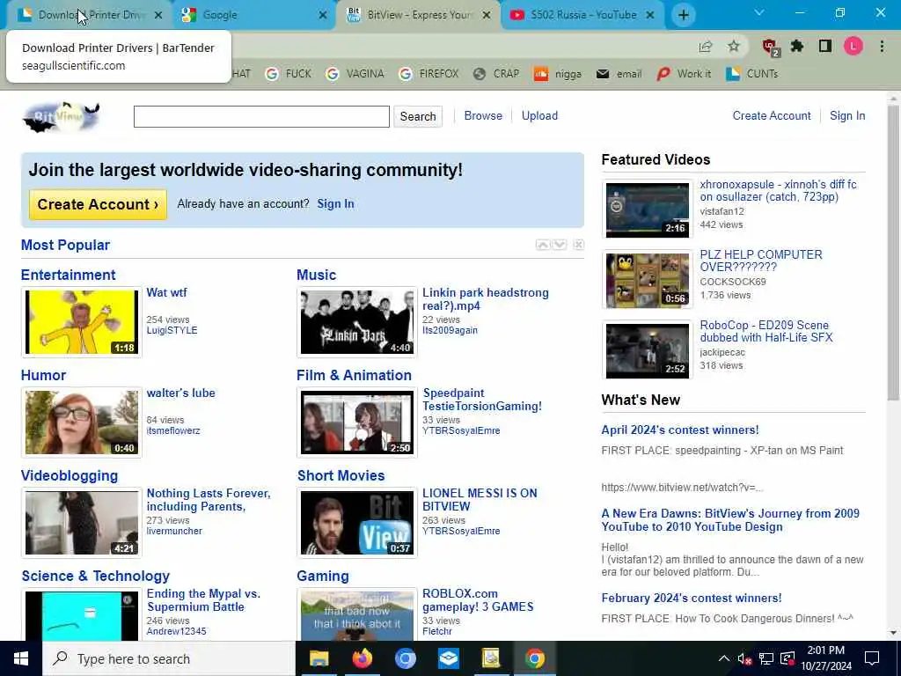The image size is (901, 676).
Task: Open the Entertainment category heading
Action: [x=68, y=275]
